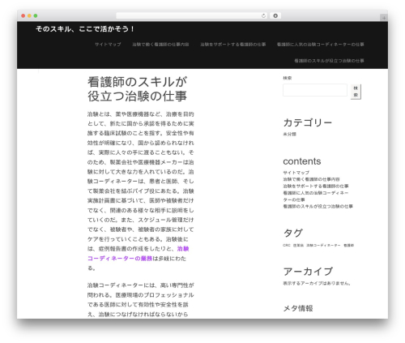Select the 治験コーディネーター tag
The height and width of the screenshot is (343, 405).
click(323, 246)
